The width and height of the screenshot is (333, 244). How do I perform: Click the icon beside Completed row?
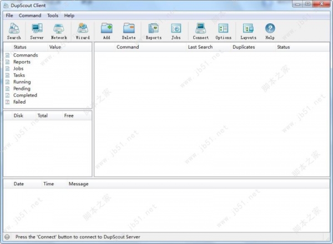click(x=7, y=95)
